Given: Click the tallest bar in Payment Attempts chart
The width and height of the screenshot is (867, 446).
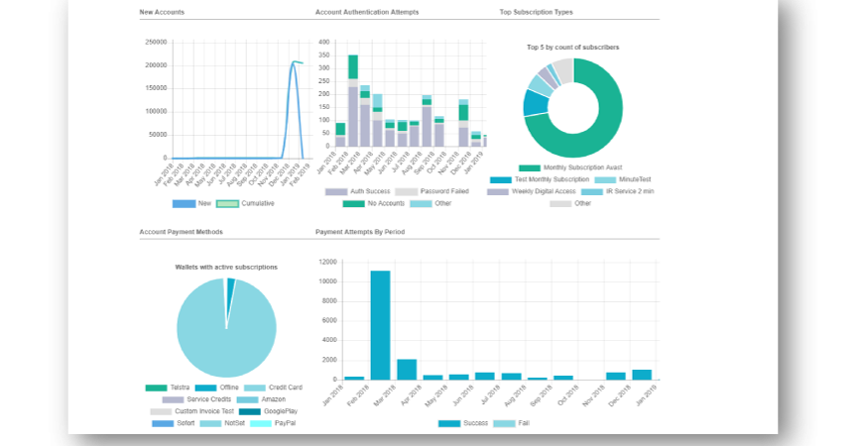Looking at the screenshot, I should [380, 325].
